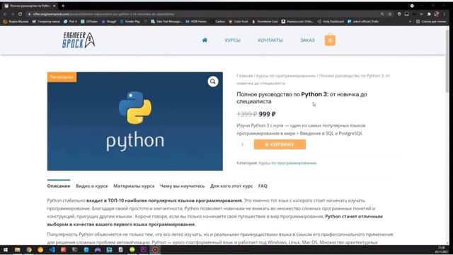Click the home icon in site navigation
The width and height of the screenshot is (453, 255).
pyautogui.click(x=205, y=40)
